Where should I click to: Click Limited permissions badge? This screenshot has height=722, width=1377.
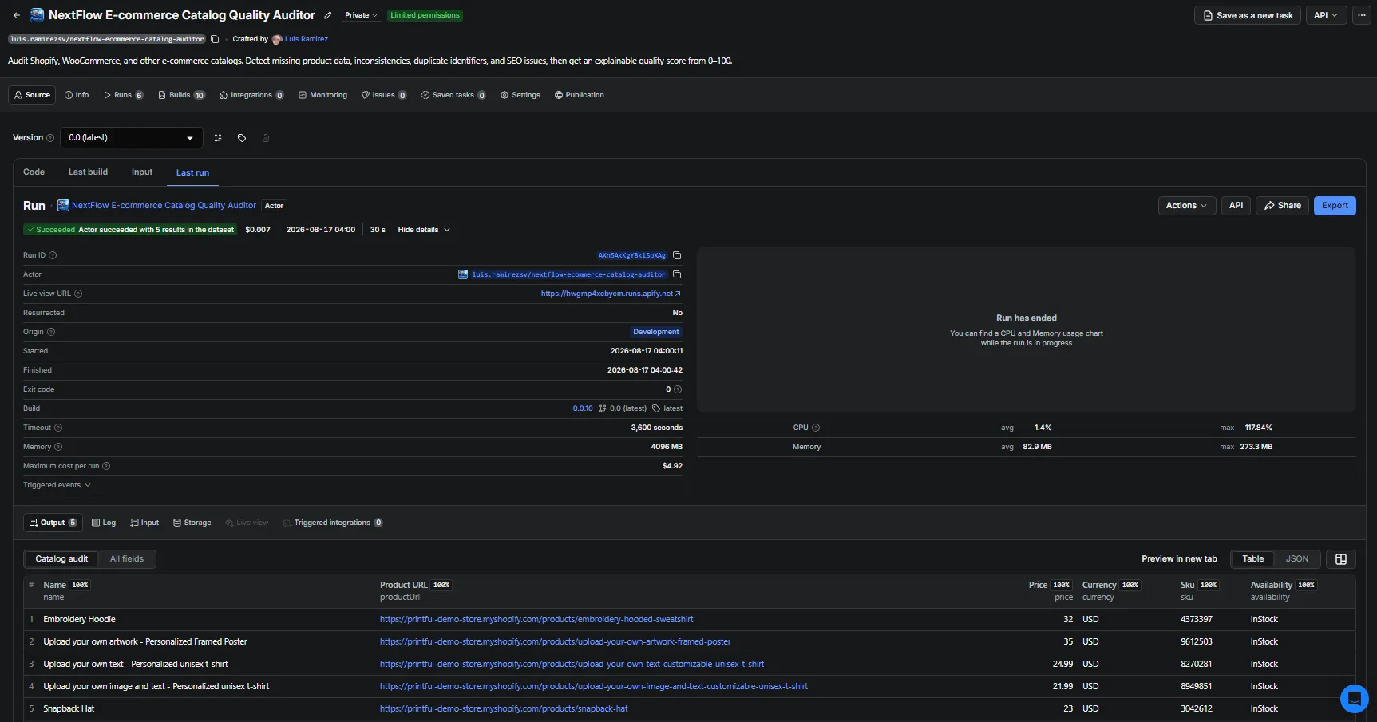[x=425, y=15]
